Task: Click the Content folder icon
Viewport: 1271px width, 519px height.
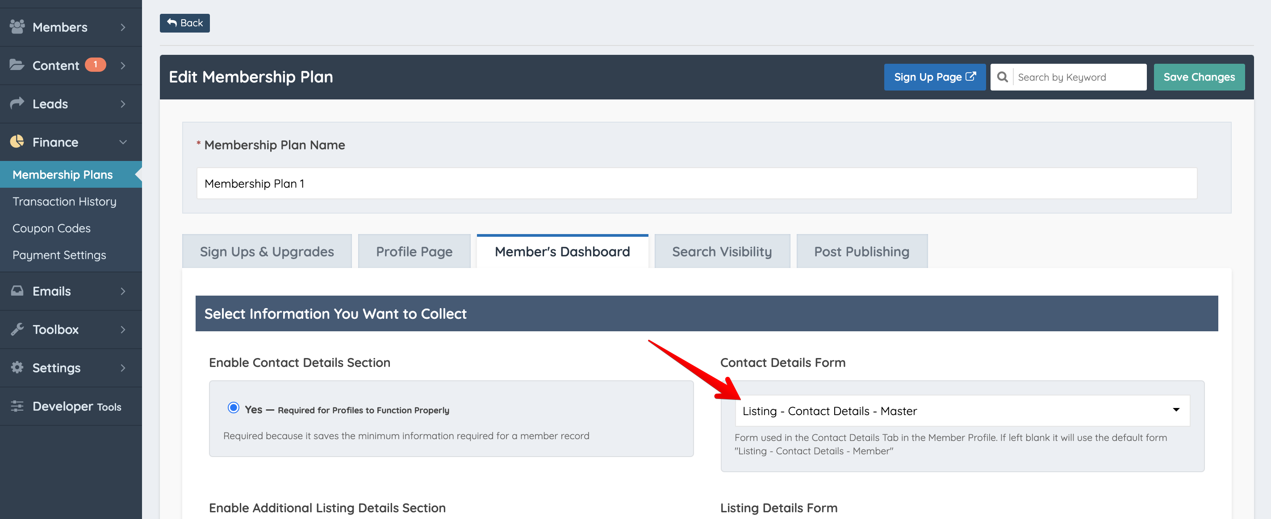Action: [17, 65]
